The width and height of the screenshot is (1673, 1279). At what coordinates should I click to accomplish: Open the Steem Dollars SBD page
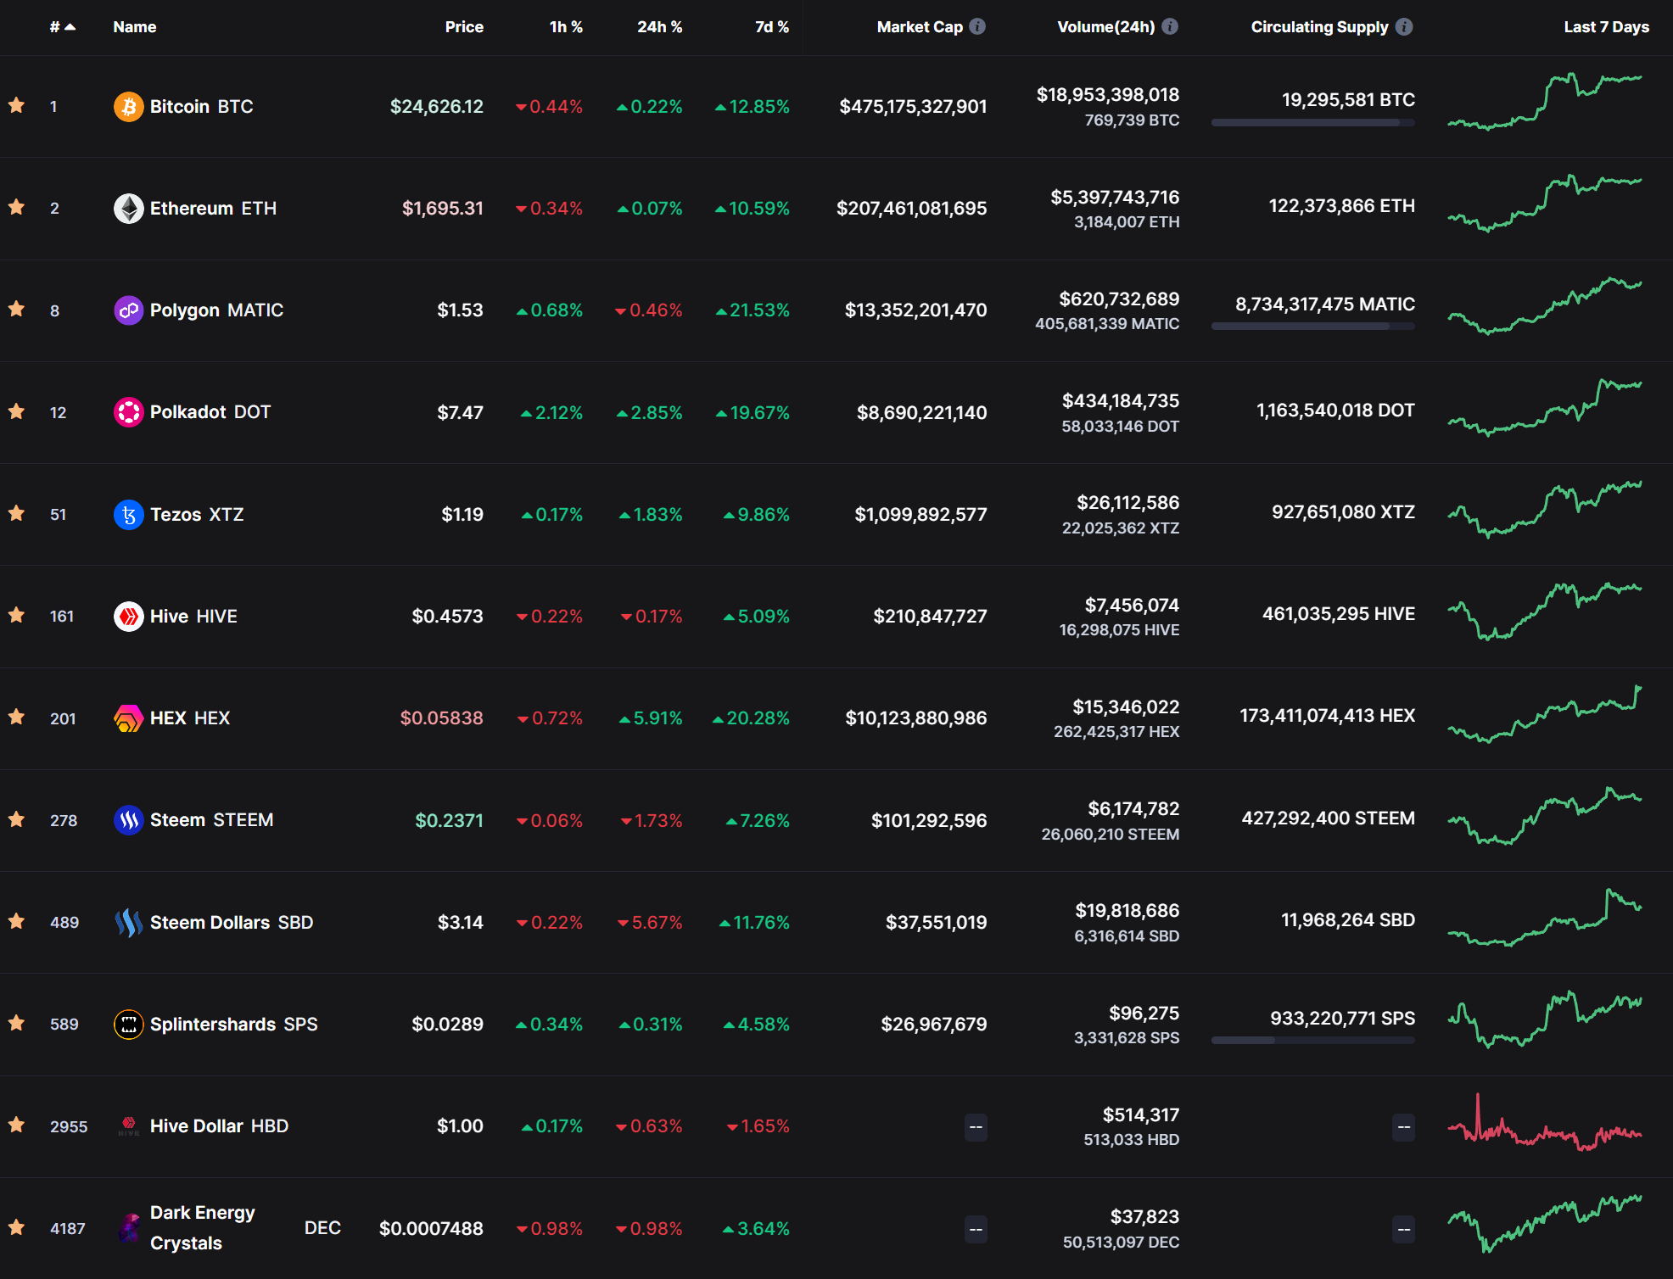coord(232,923)
